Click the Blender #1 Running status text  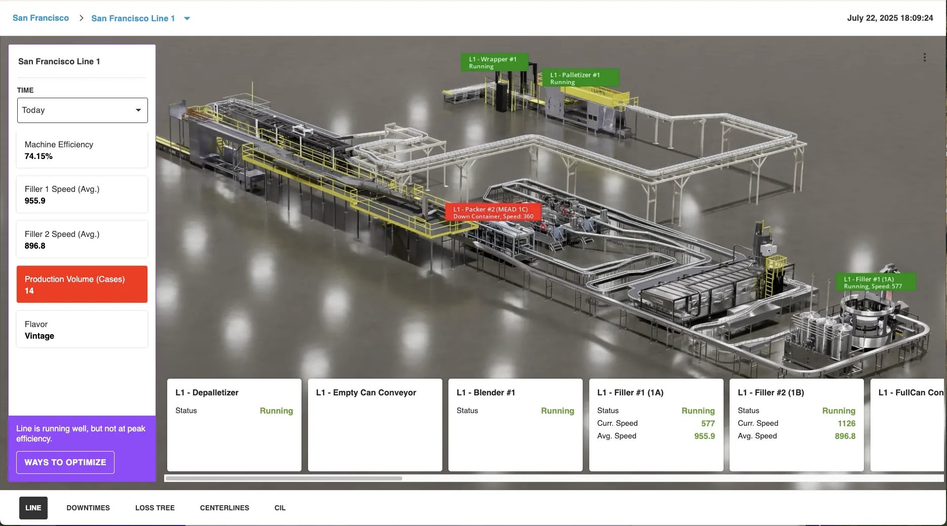click(557, 411)
